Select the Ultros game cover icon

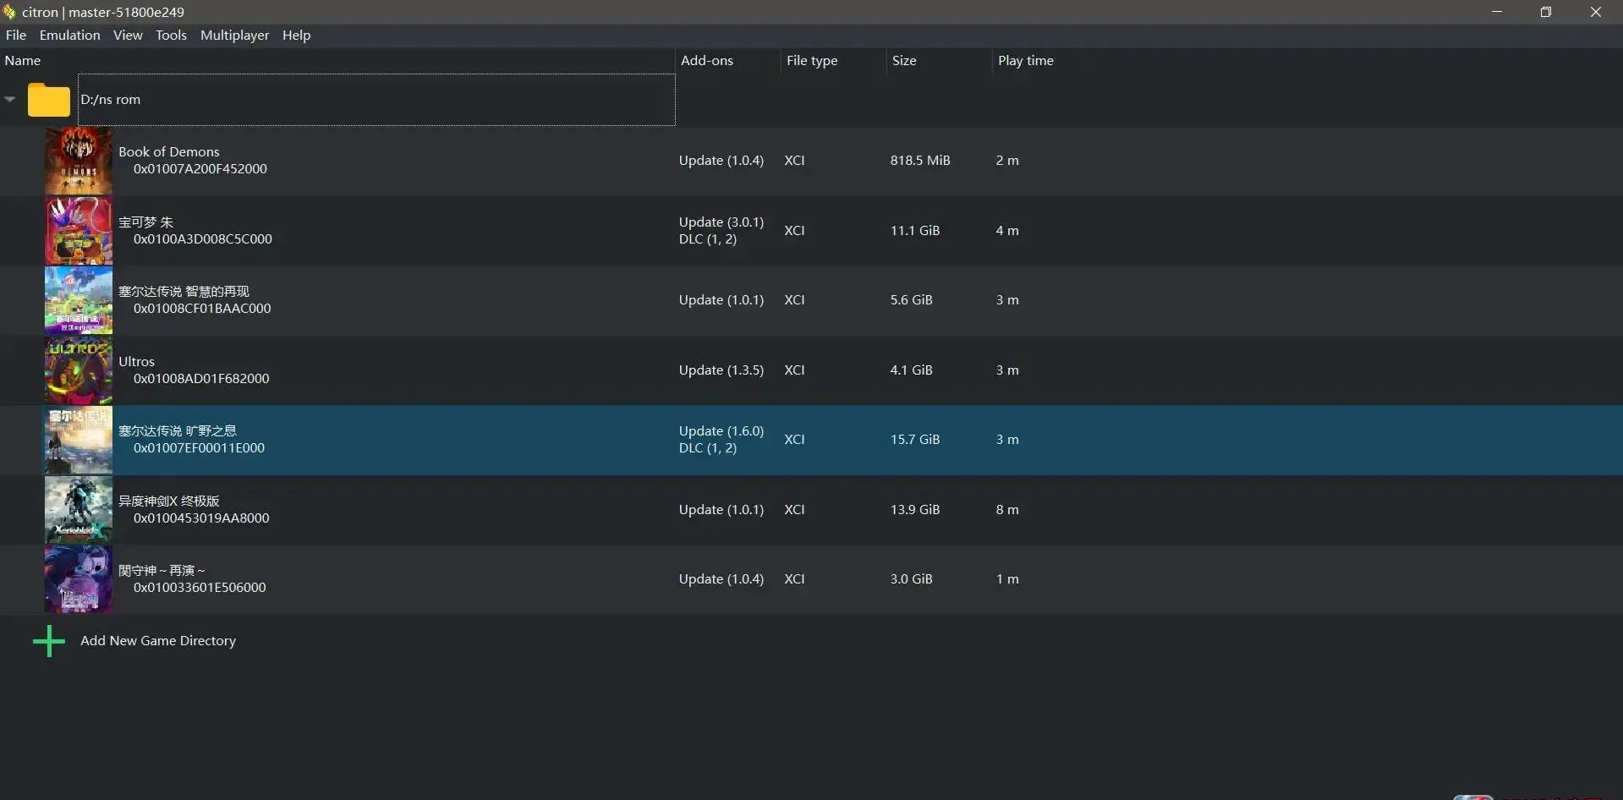point(78,370)
